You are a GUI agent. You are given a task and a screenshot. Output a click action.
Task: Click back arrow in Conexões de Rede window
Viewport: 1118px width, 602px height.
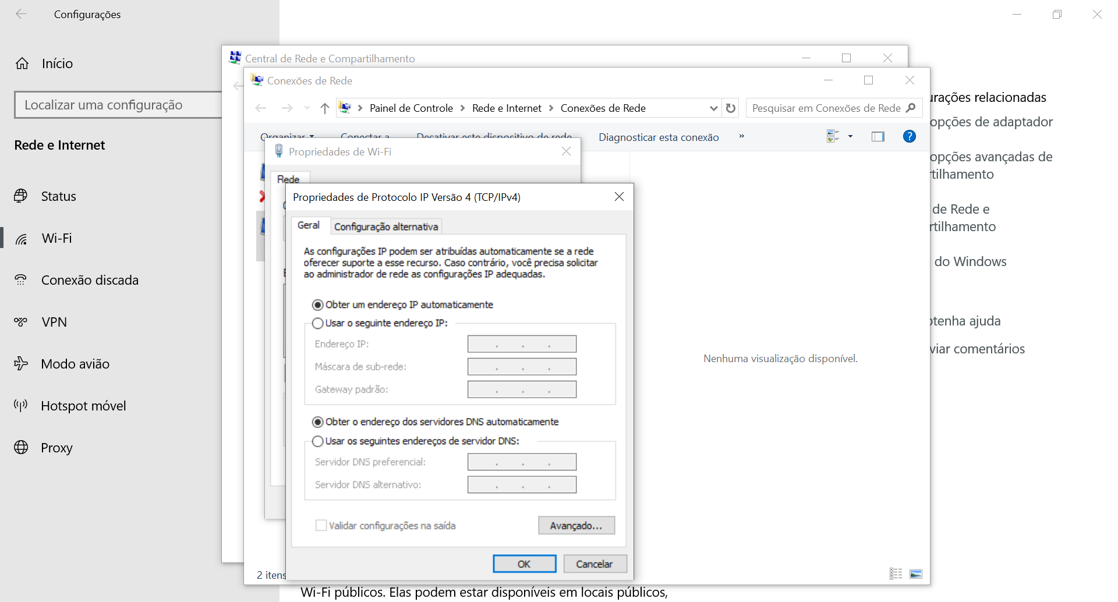(x=261, y=108)
